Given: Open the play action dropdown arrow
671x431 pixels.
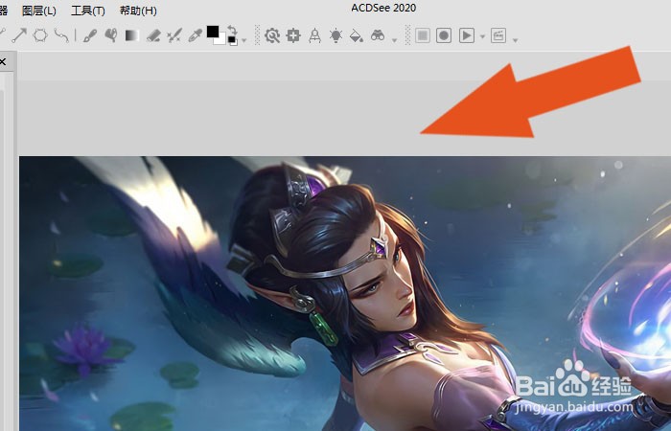Looking at the screenshot, I should click(482, 36).
